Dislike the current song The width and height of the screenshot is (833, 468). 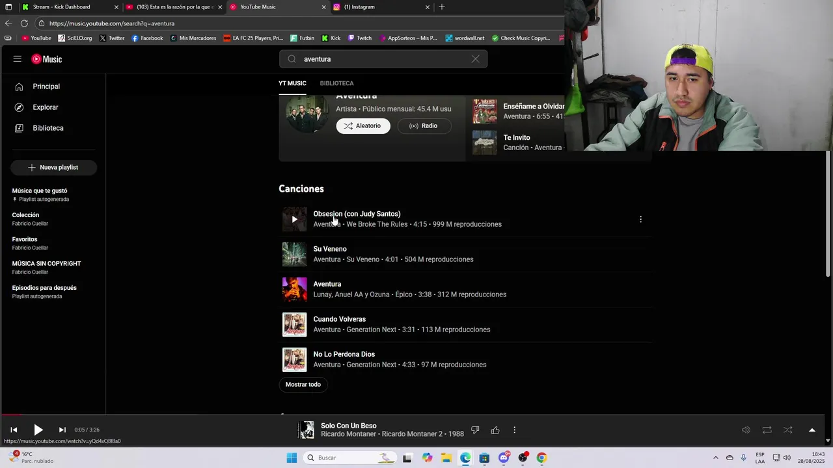pos(475,430)
